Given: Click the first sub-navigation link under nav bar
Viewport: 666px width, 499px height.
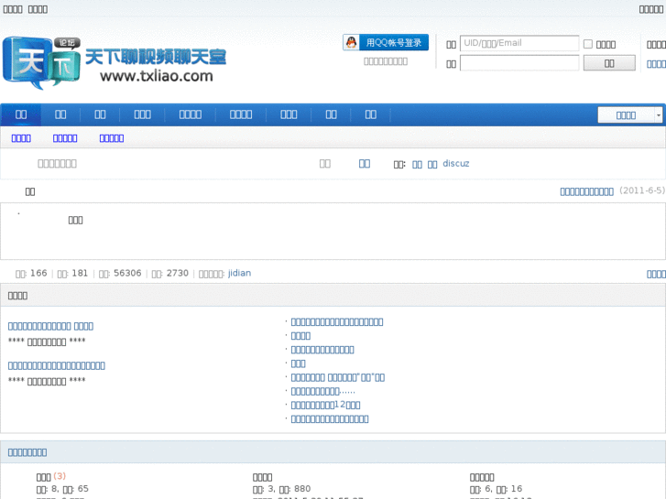Looking at the screenshot, I should tap(21, 138).
